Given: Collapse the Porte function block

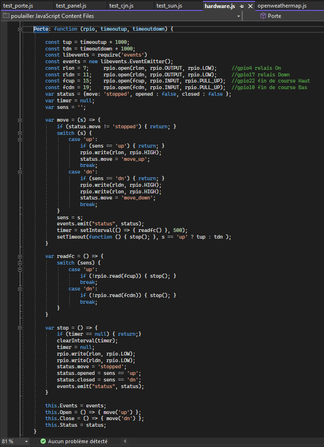Looking at the screenshot, I should pyautogui.click(x=20, y=29).
